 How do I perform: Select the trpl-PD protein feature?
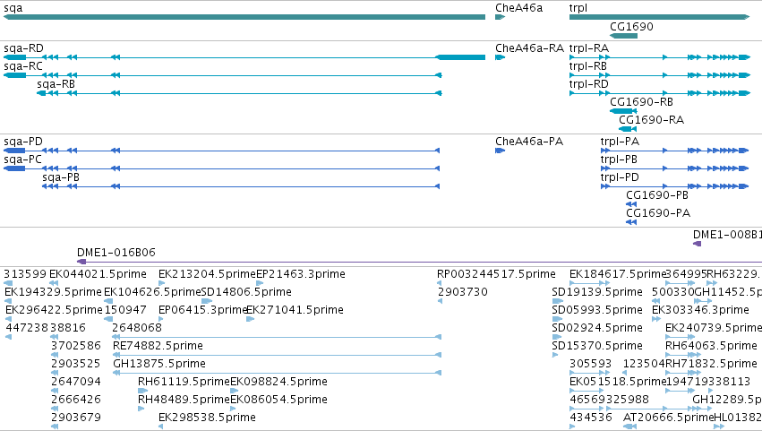674,186
